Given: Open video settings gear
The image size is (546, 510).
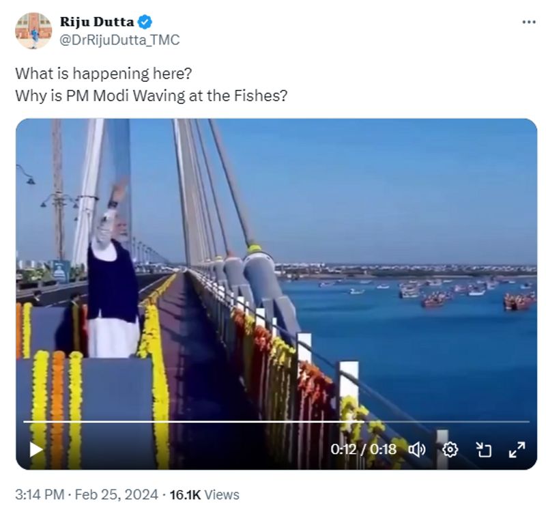Looking at the screenshot, I should pyautogui.click(x=450, y=449).
